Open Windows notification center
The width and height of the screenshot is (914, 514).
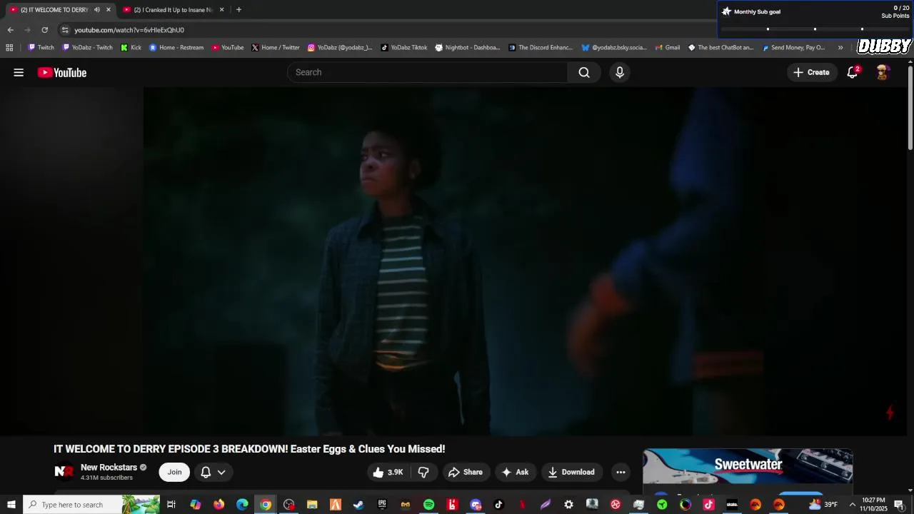(899, 505)
